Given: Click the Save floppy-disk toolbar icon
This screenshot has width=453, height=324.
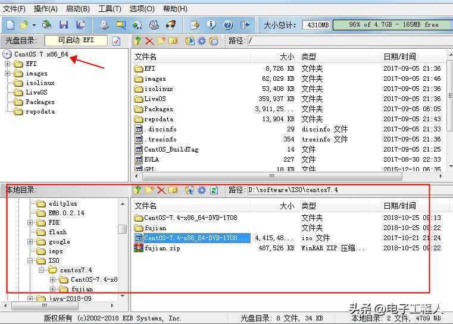Looking at the screenshot, I should pyautogui.click(x=64, y=25).
